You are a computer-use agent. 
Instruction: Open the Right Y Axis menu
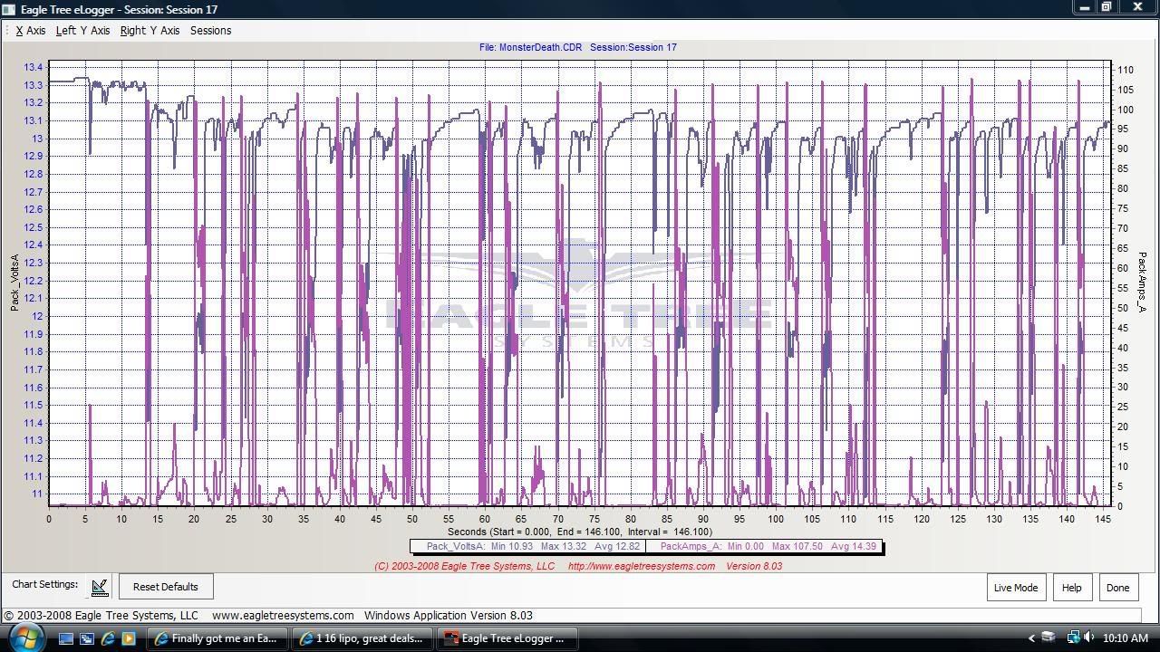click(x=150, y=31)
